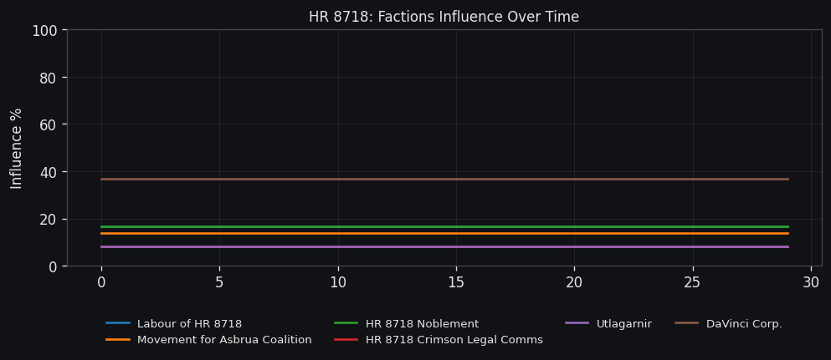Click the x-axis tick label 30
Image resolution: width=831 pixels, height=360 pixels.
tap(811, 283)
